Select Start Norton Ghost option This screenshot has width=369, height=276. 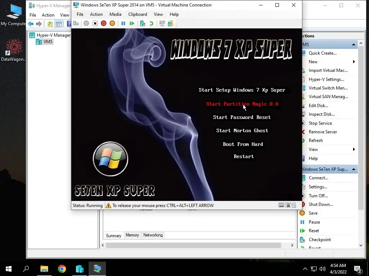(x=242, y=131)
